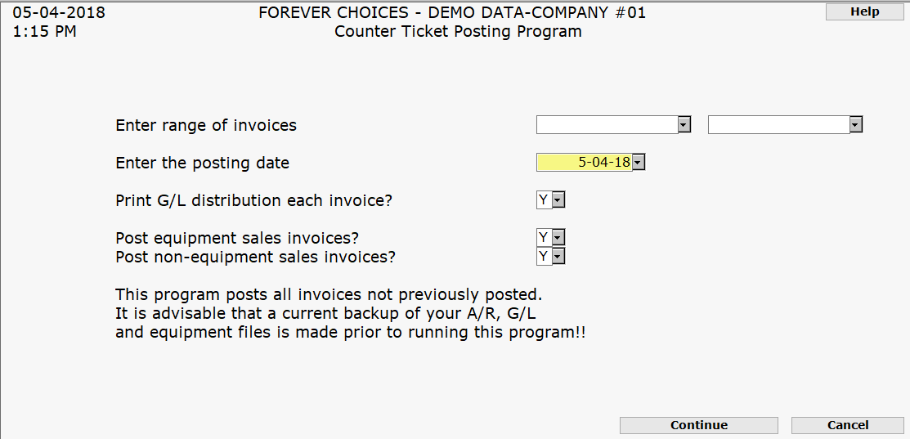Expand the ending invoice range dropdown arrow
This screenshot has width=910, height=439.
856,124
